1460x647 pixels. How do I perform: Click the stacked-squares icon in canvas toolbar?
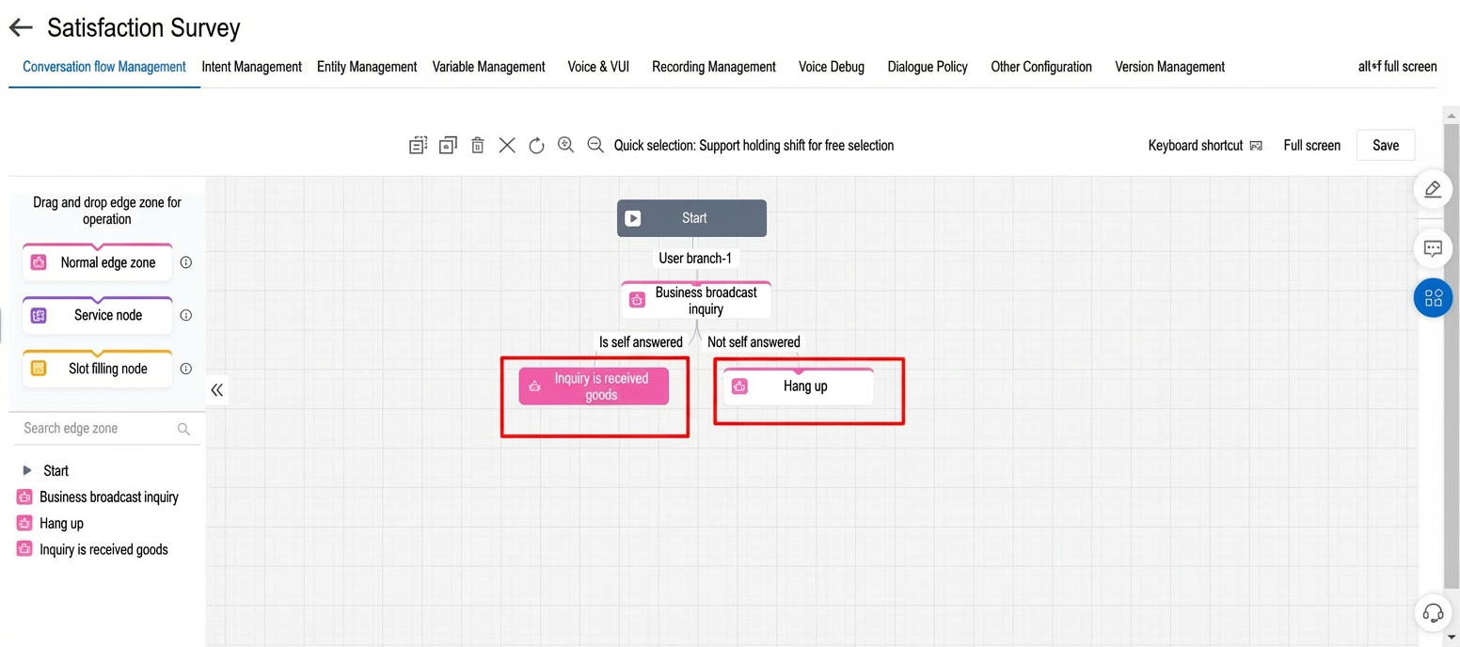[x=448, y=145]
